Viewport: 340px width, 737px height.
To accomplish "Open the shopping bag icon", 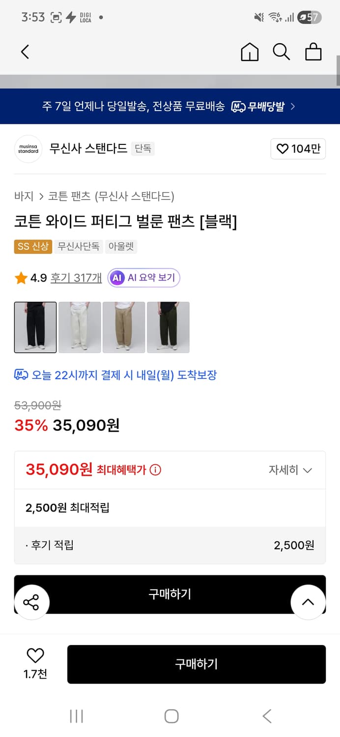I will pyautogui.click(x=313, y=51).
